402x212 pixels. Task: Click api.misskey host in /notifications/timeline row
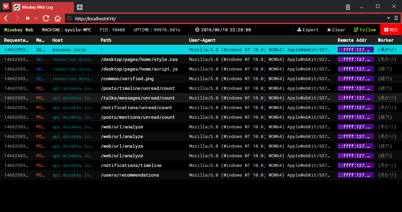[72, 165]
